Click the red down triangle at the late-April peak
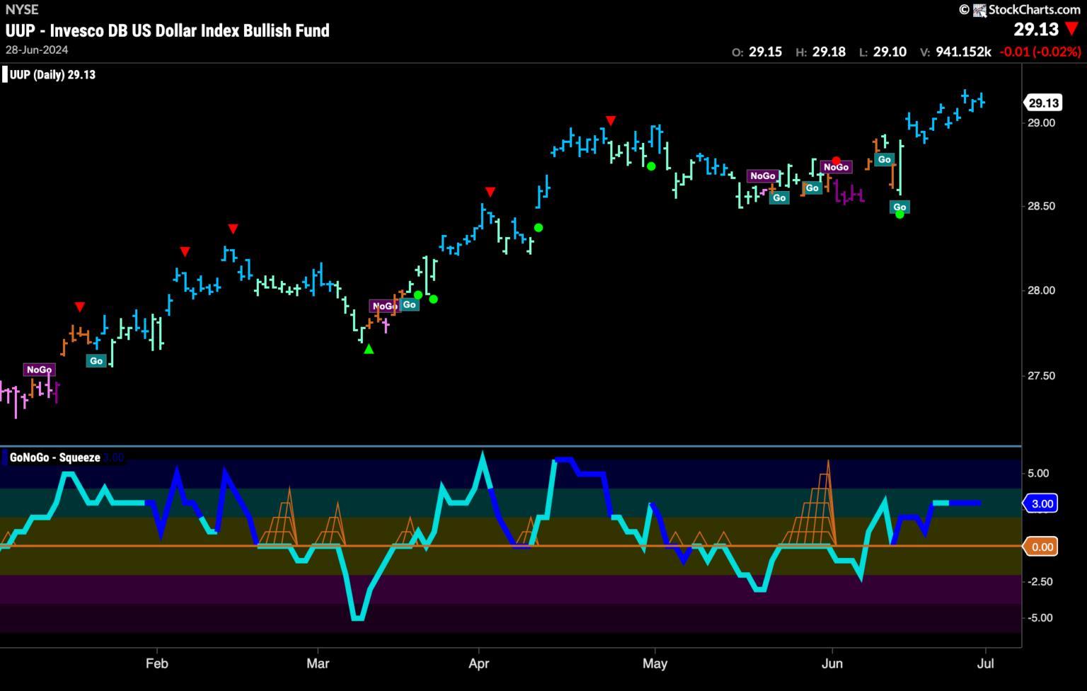 [611, 121]
